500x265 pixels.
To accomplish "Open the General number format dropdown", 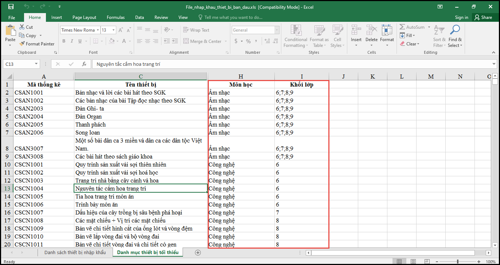I will point(277,30).
